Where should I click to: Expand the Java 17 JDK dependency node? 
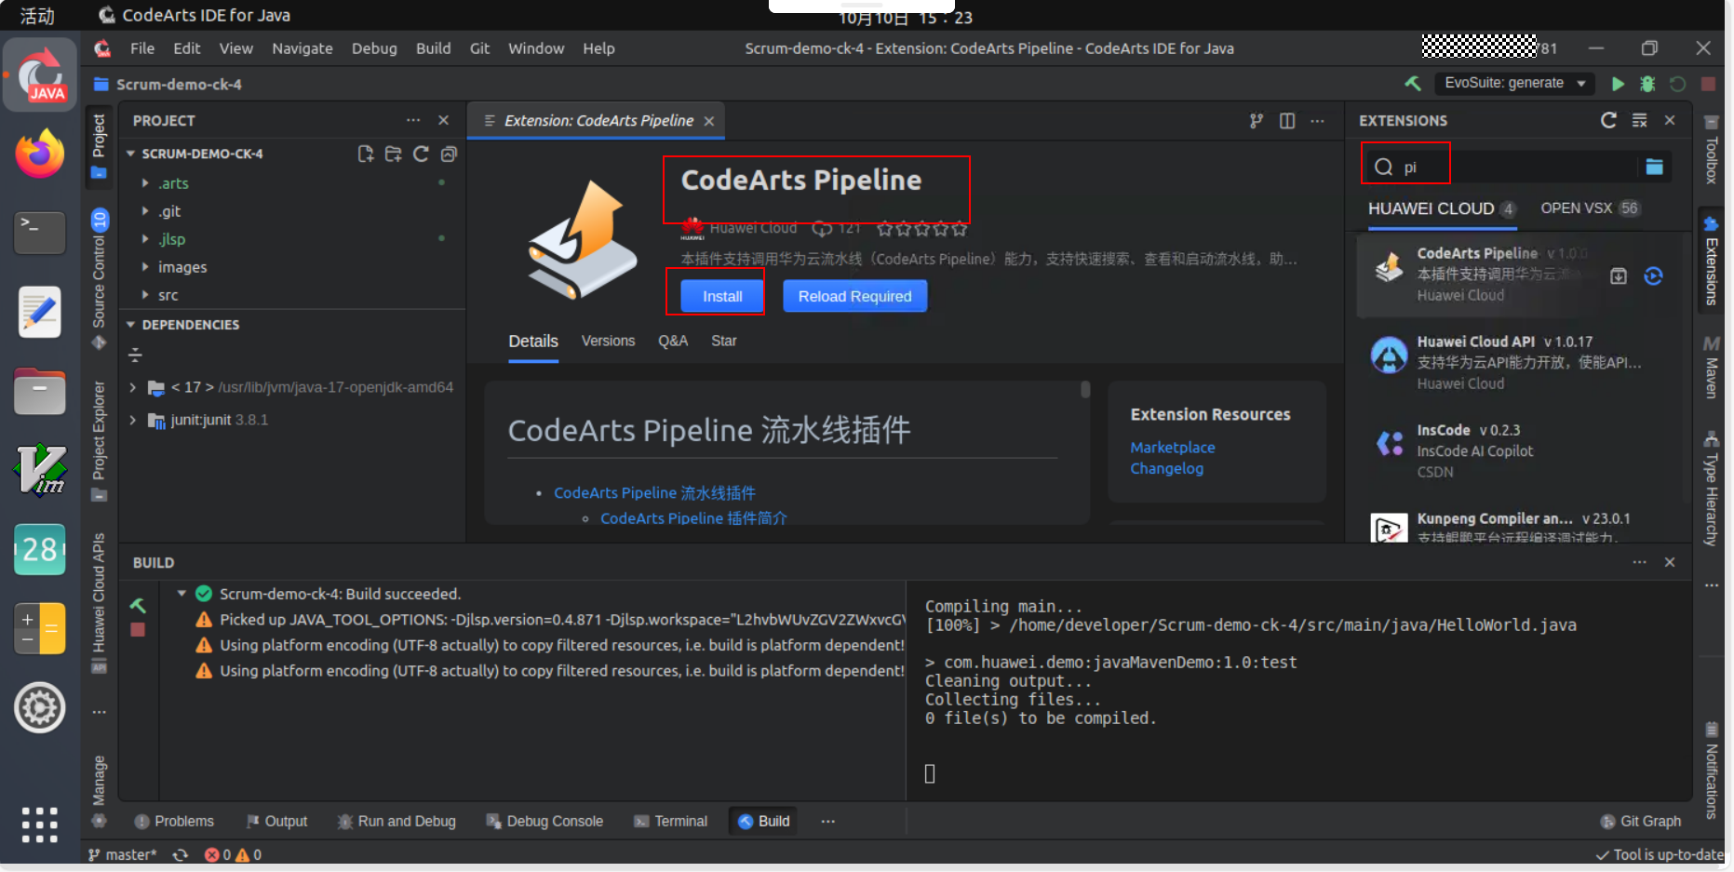[x=133, y=387]
